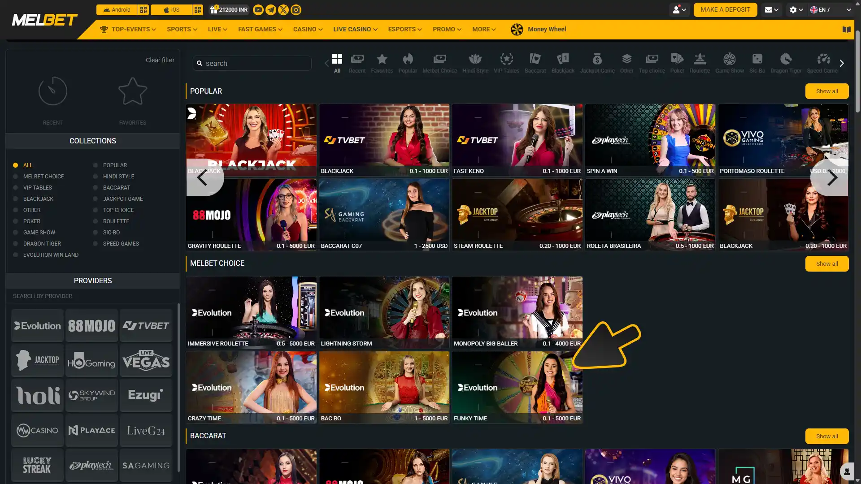
Task: Open the ESPORTS menu
Action: (405, 30)
